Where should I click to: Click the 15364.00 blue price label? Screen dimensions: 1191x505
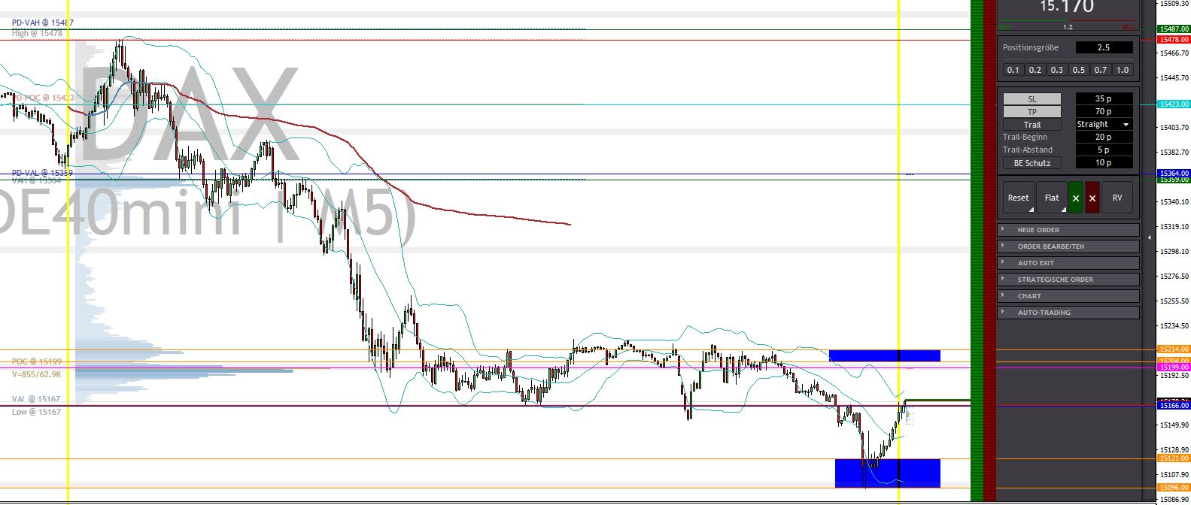pos(1174,174)
